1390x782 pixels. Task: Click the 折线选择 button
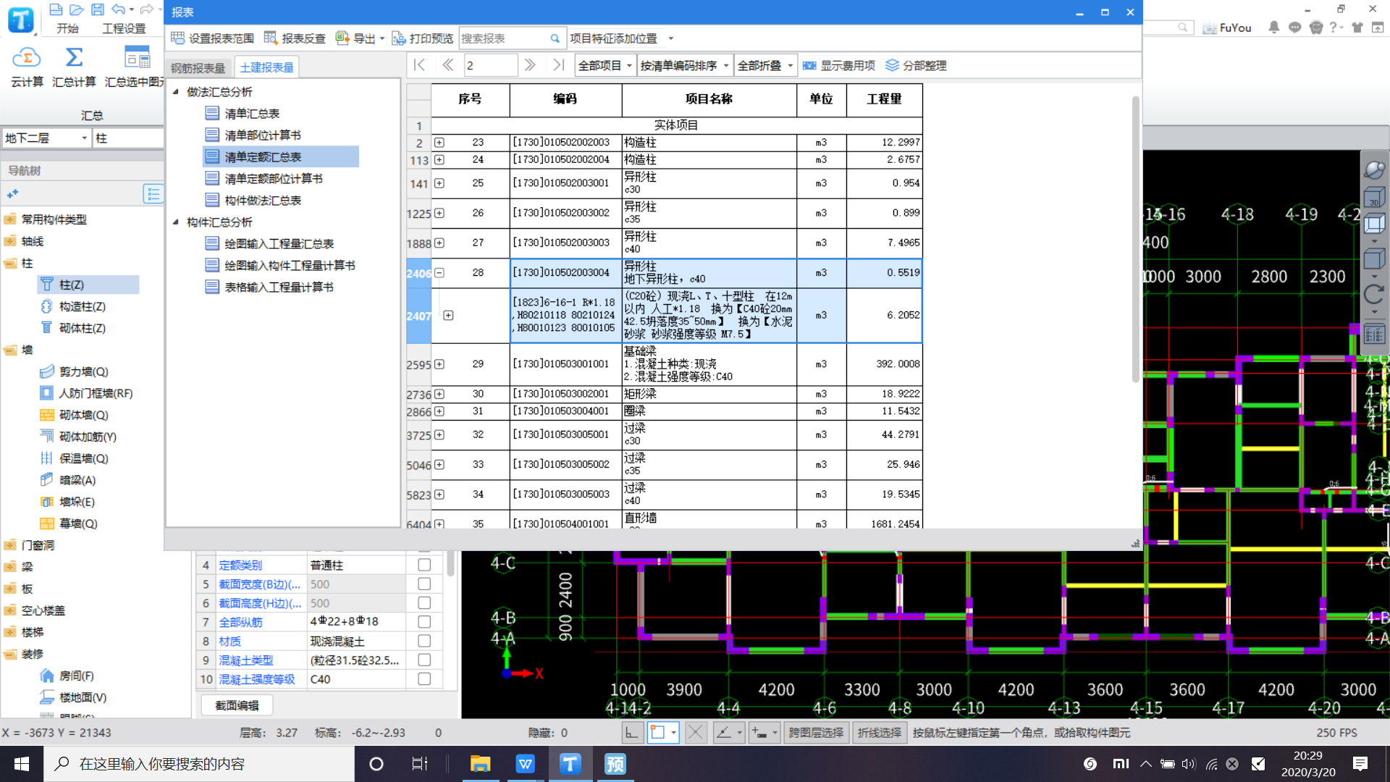coord(880,733)
